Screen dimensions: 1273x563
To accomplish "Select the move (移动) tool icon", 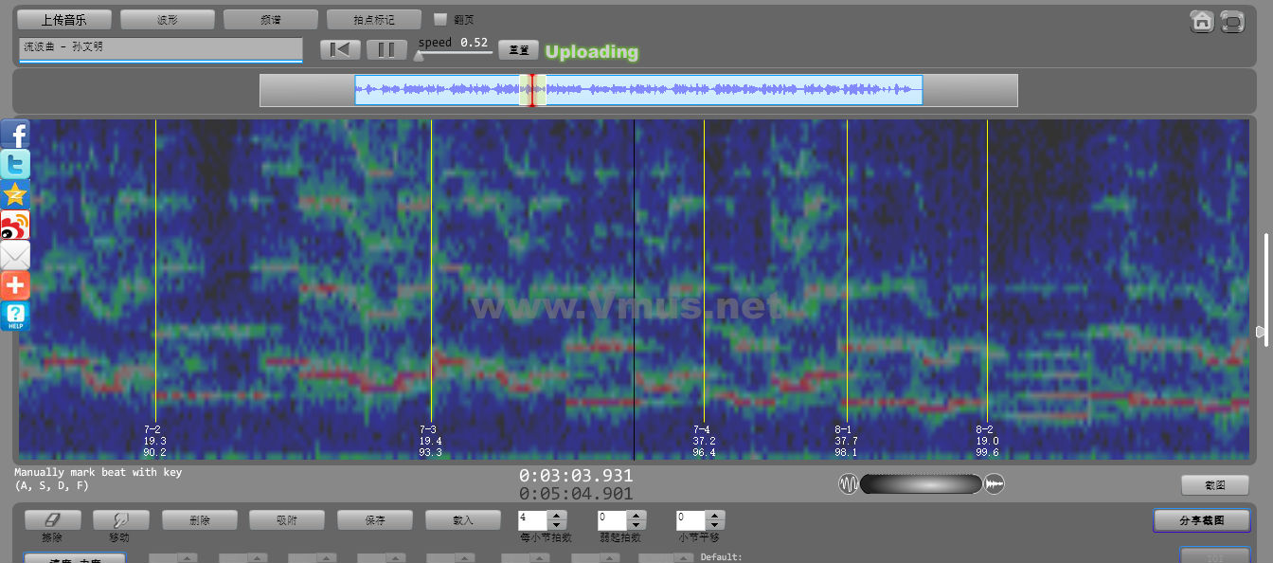I will [x=120, y=520].
